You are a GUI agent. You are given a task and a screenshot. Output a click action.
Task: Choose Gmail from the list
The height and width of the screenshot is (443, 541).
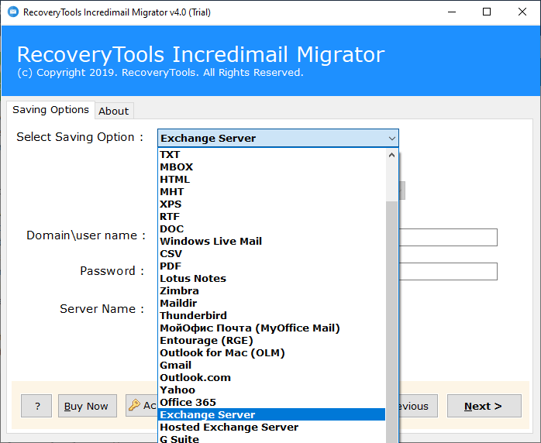pos(271,366)
